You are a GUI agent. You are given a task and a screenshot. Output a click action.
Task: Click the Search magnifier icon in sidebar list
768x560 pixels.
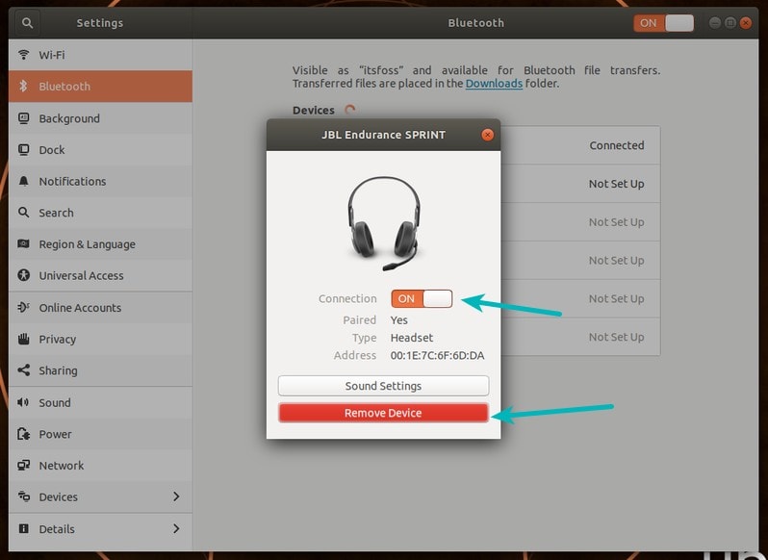[23, 213]
